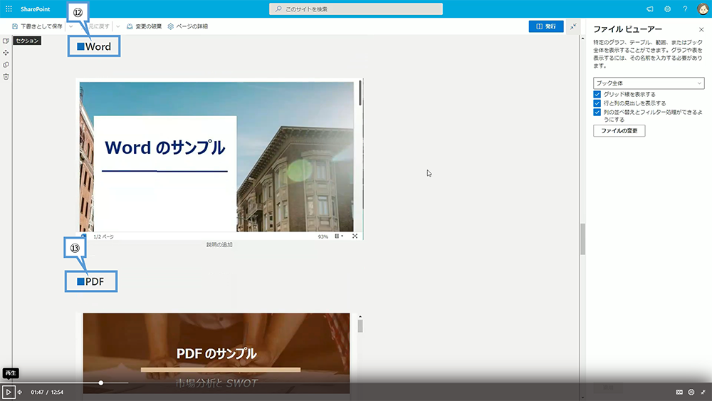Click 下書きとして保存 save as draft
Screen dimensions: 712x401
point(37,26)
